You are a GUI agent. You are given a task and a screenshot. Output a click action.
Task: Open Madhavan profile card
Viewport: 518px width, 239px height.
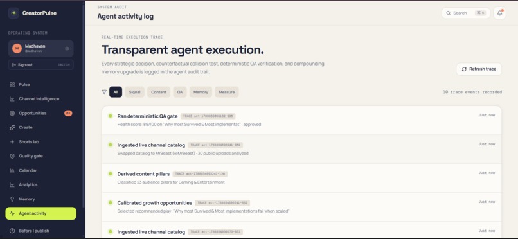tap(40, 49)
